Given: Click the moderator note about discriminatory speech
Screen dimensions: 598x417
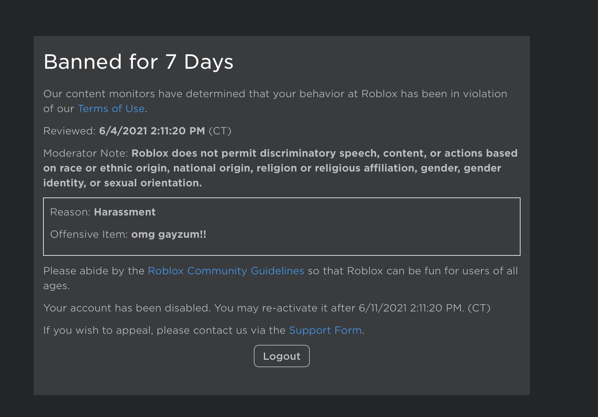Looking at the screenshot, I should 280,168.
